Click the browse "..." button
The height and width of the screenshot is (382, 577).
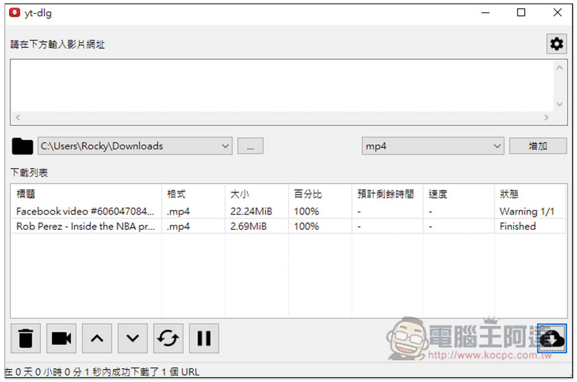pos(250,147)
